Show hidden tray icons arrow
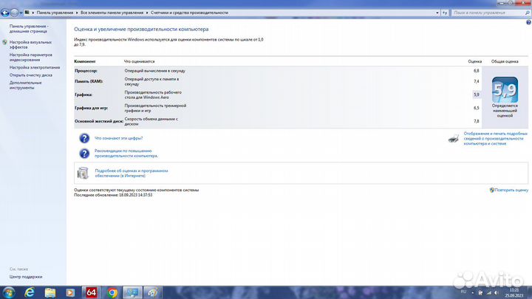The height and width of the screenshot is (299, 532). pos(472,292)
